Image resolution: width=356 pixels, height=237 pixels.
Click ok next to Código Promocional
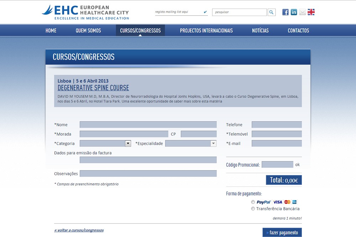[x=297, y=164]
